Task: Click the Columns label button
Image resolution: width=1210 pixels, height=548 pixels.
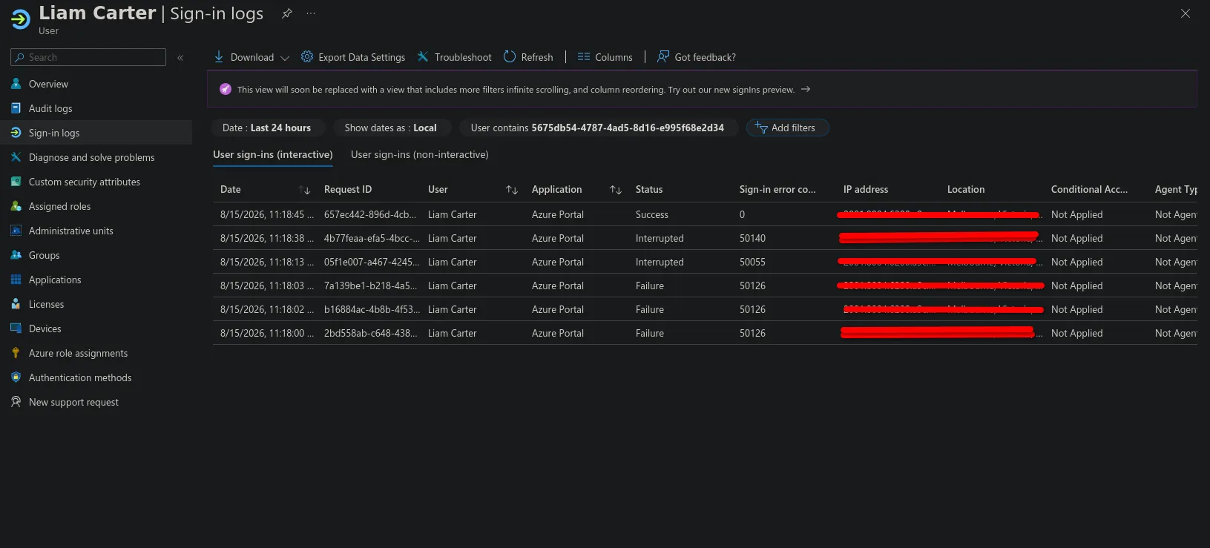Action: (x=614, y=57)
